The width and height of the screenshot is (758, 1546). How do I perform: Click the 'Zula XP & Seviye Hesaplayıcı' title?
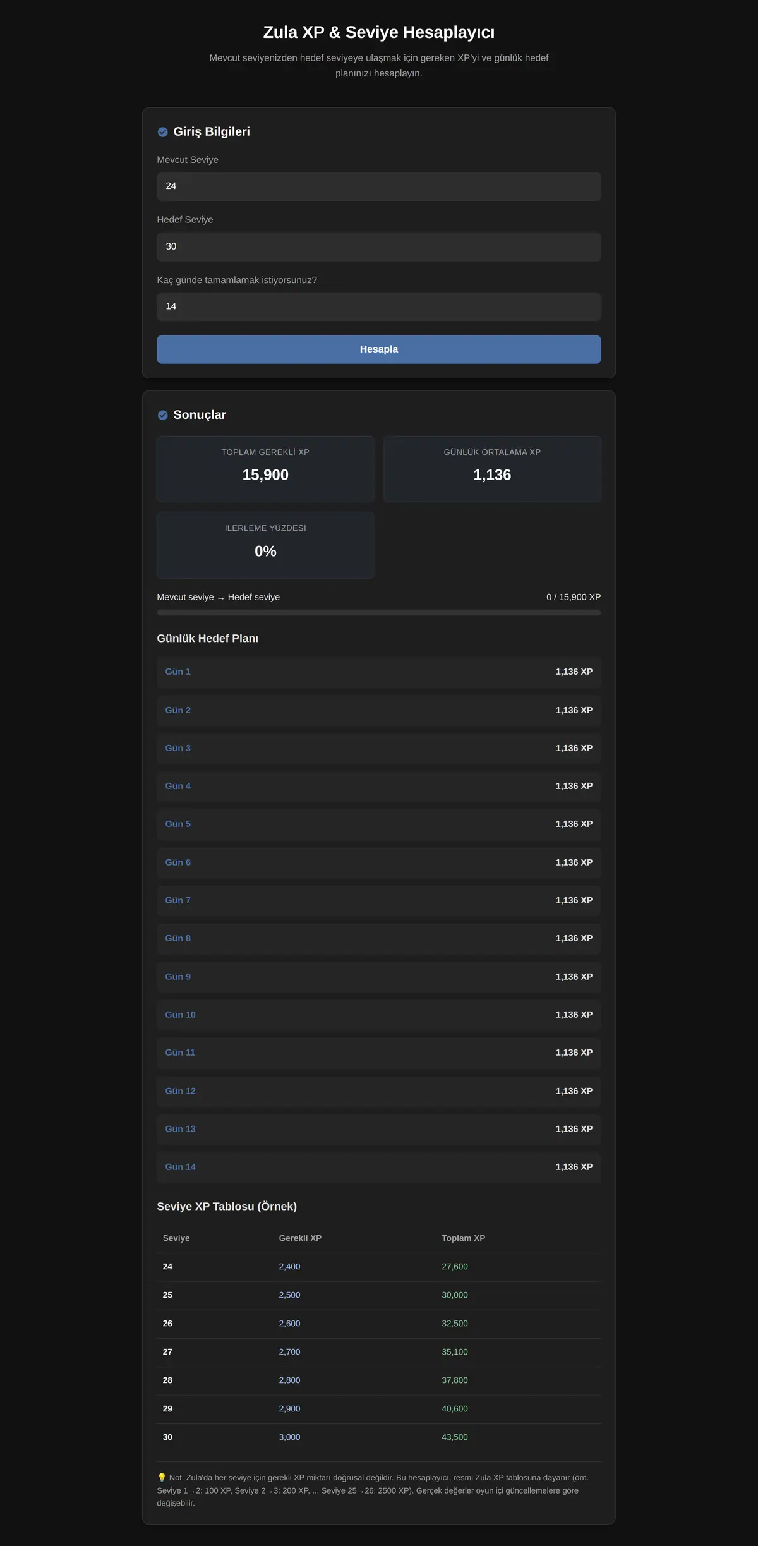pyautogui.click(x=379, y=32)
